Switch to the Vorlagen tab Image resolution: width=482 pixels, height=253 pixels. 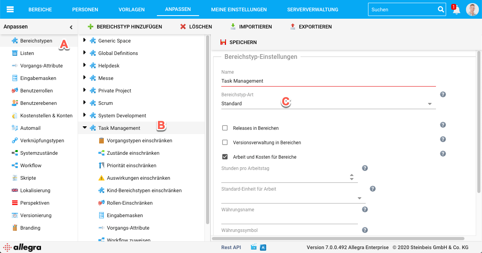pyautogui.click(x=132, y=9)
